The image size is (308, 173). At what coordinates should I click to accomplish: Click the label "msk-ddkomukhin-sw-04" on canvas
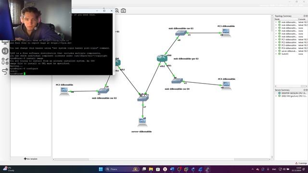[x=177, y=89]
